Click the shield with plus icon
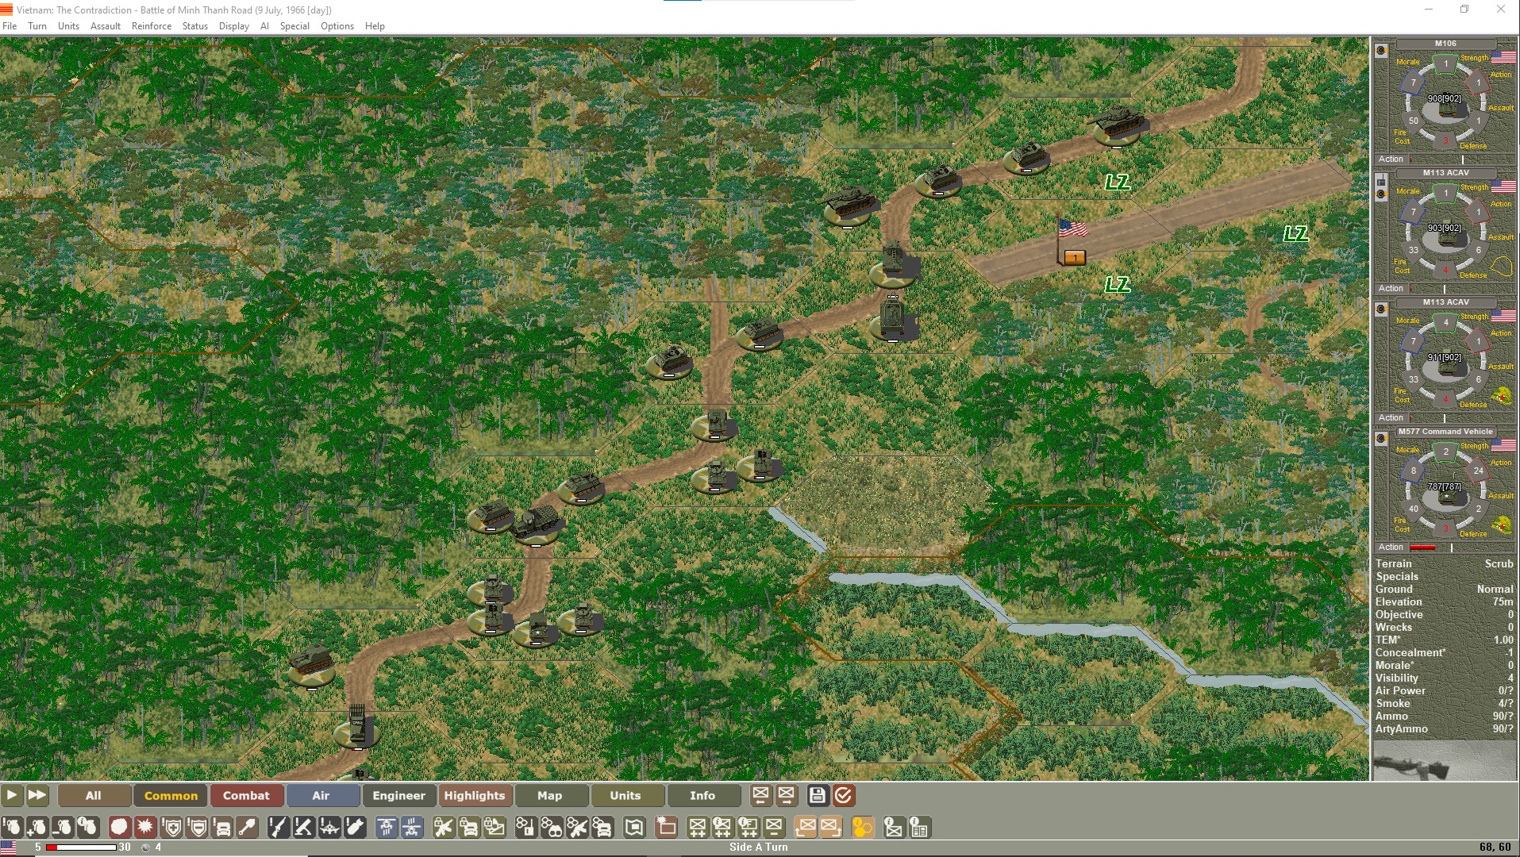 tap(171, 828)
